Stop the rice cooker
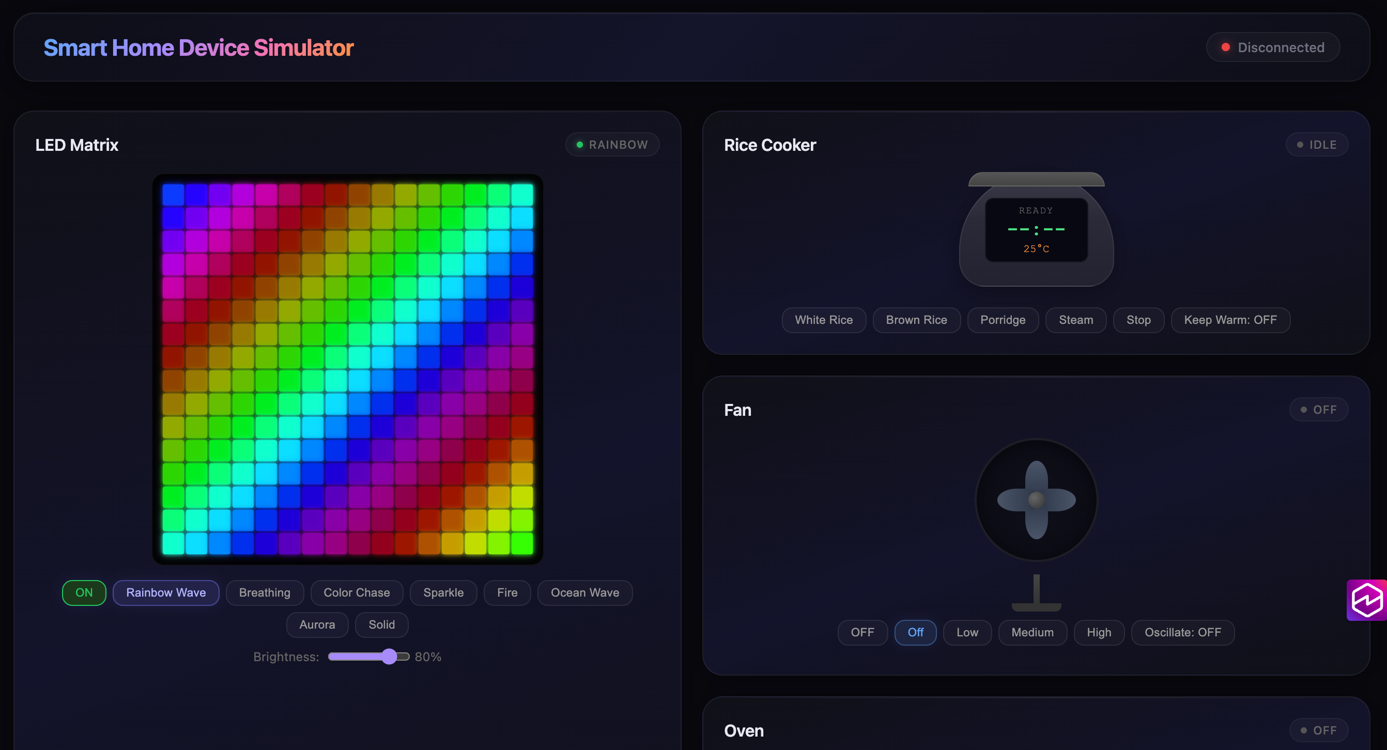Viewport: 1387px width, 750px height. 1138,320
